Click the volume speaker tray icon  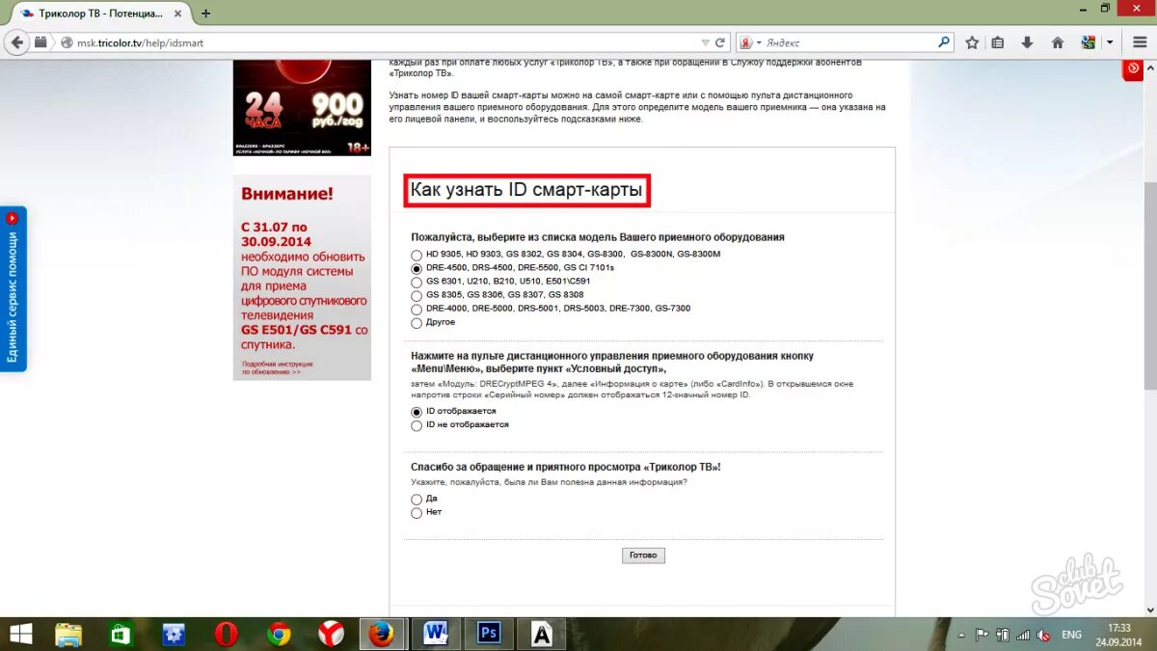pyautogui.click(x=1044, y=636)
